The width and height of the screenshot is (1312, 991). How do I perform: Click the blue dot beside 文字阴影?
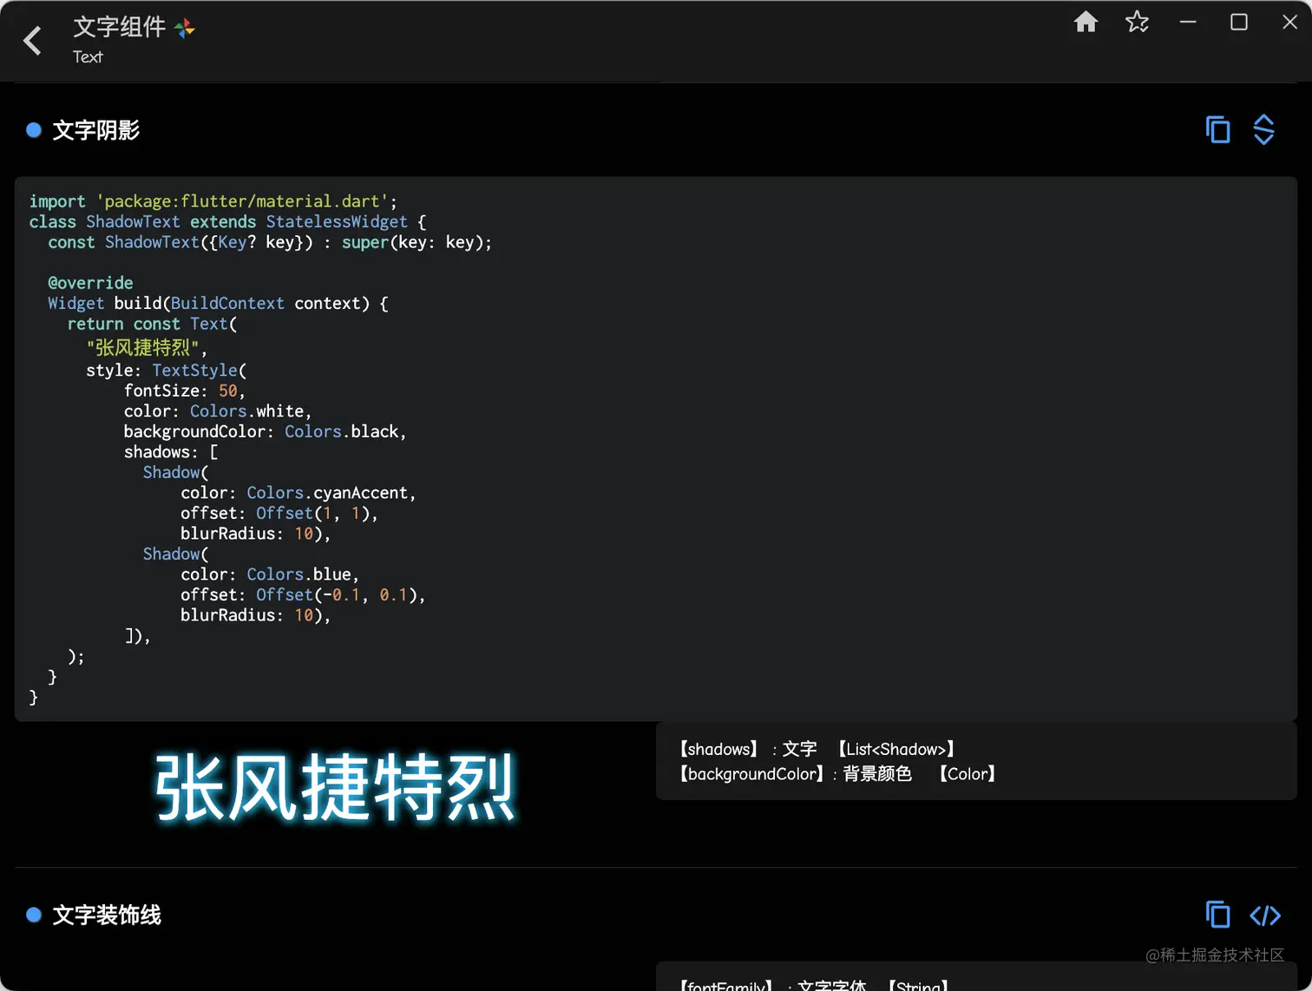33,129
